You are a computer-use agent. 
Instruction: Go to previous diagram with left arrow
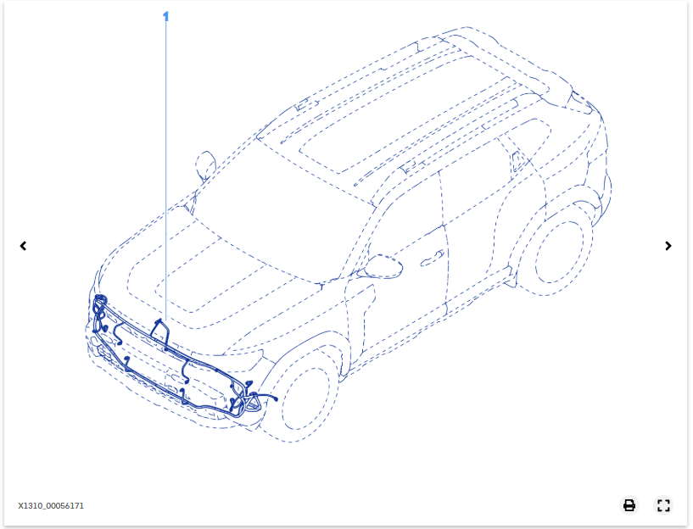point(23,246)
